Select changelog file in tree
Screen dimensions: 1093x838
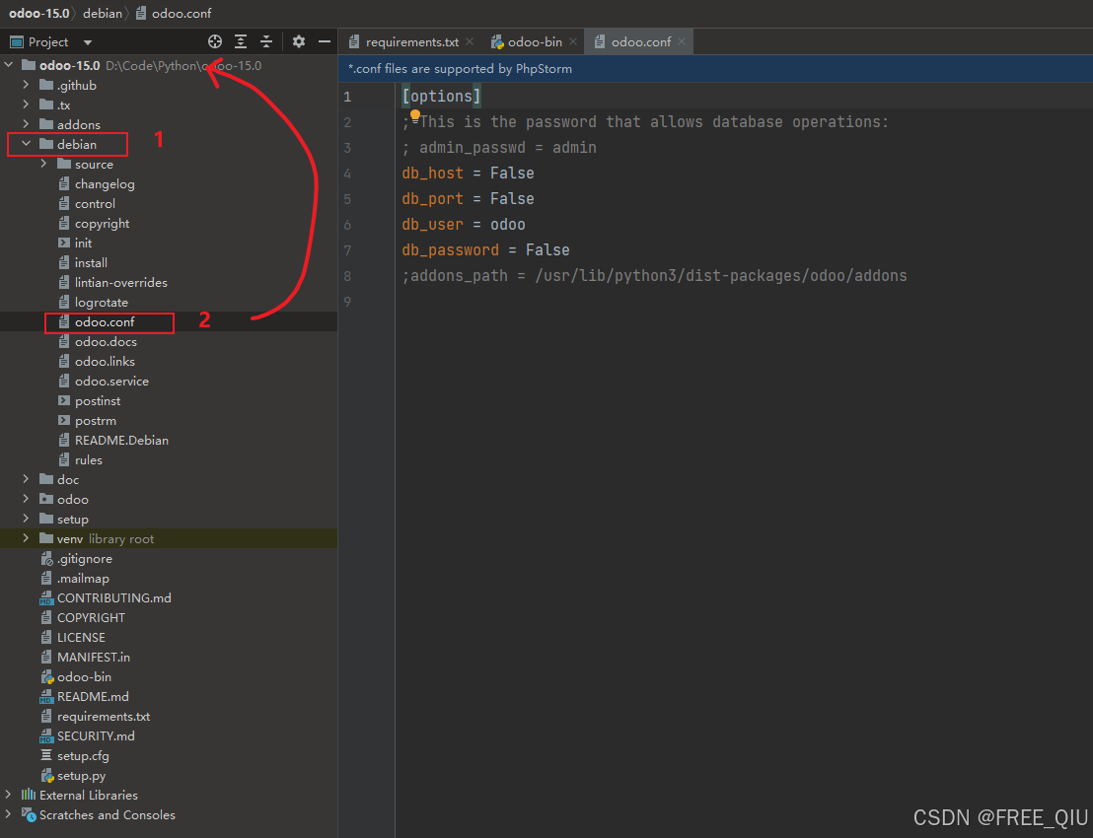pyautogui.click(x=105, y=184)
